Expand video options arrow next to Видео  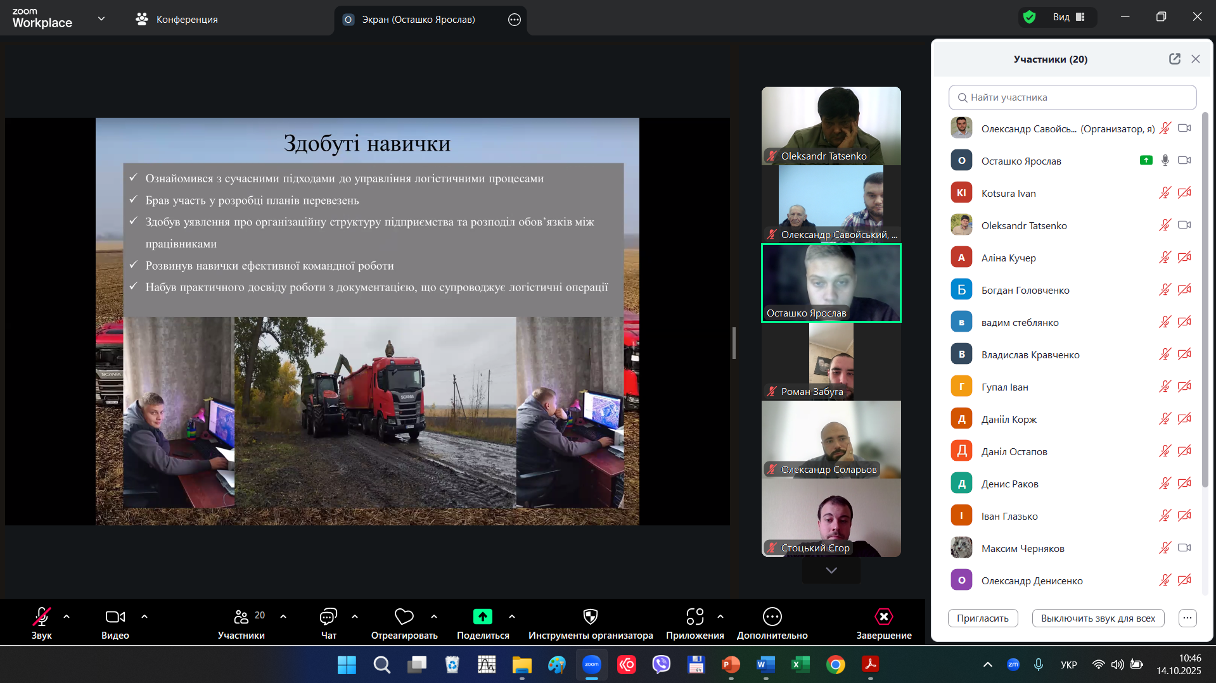pos(144,616)
